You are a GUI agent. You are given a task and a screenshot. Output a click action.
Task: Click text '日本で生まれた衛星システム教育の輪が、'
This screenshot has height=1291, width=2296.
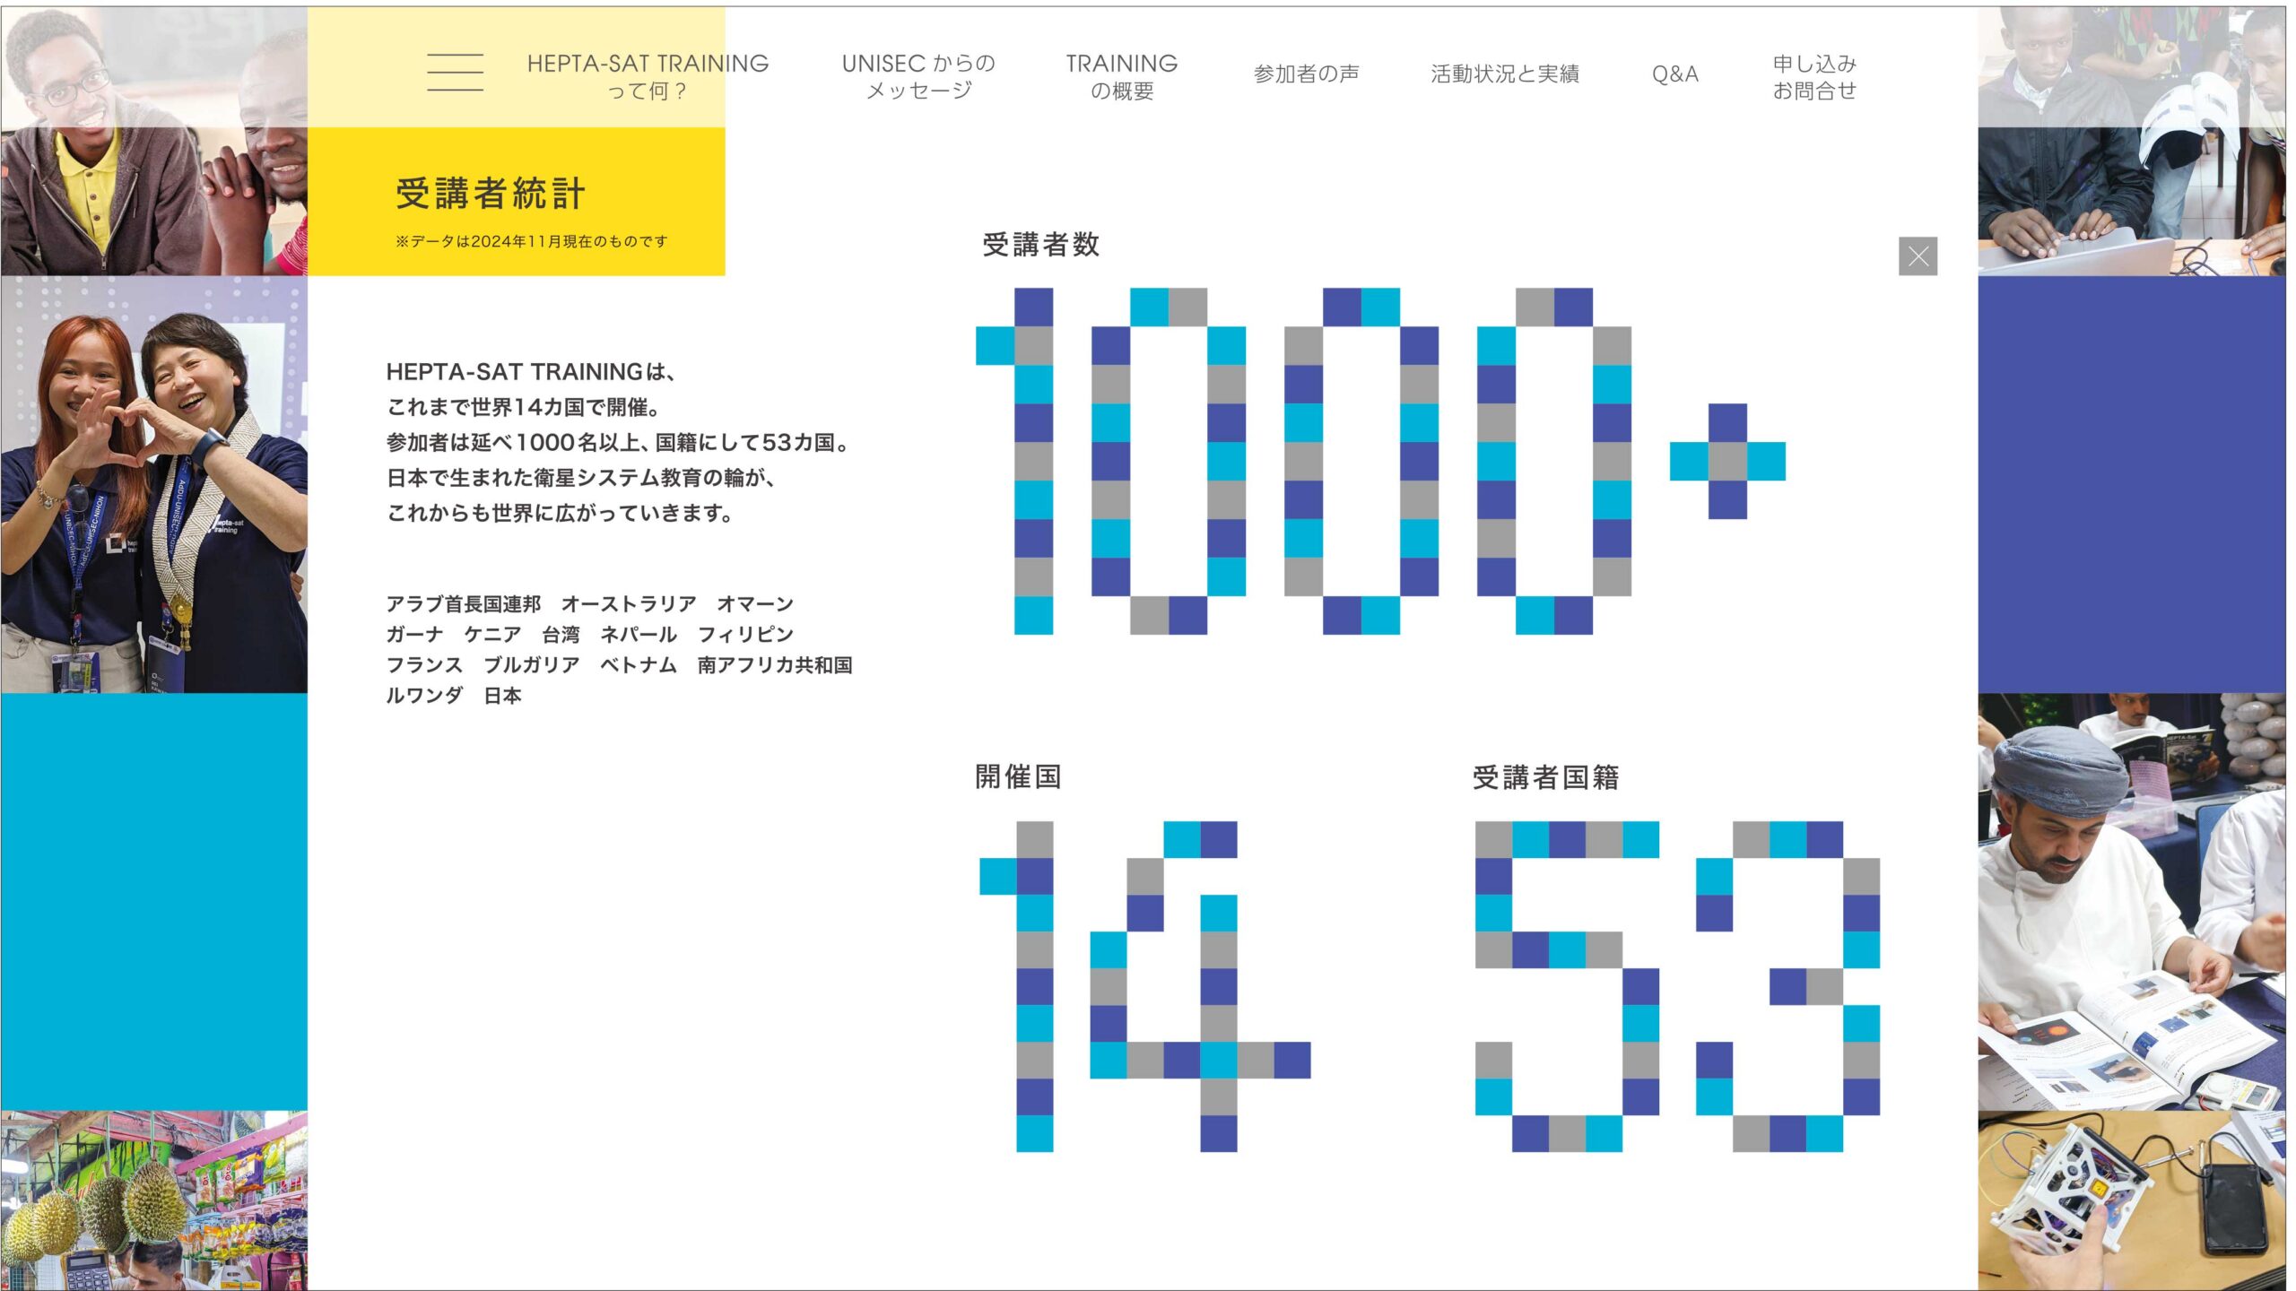581,478
